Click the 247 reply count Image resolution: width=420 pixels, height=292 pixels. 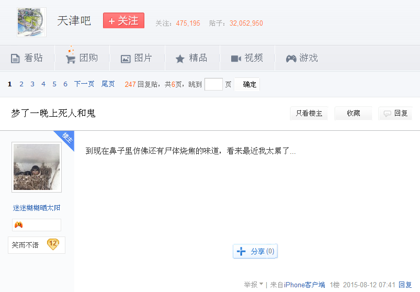tap(130, 84)
